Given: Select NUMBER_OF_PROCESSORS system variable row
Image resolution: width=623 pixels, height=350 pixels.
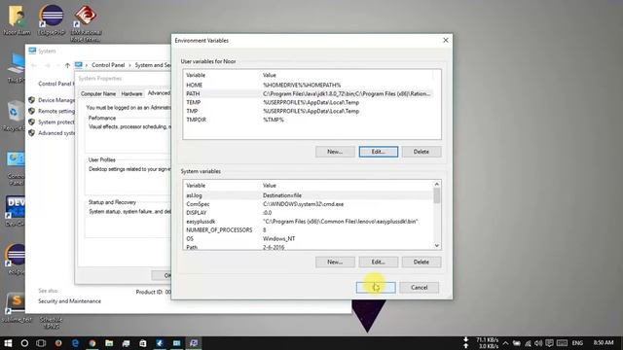Looking at the screenshot, I should point(308,230).
